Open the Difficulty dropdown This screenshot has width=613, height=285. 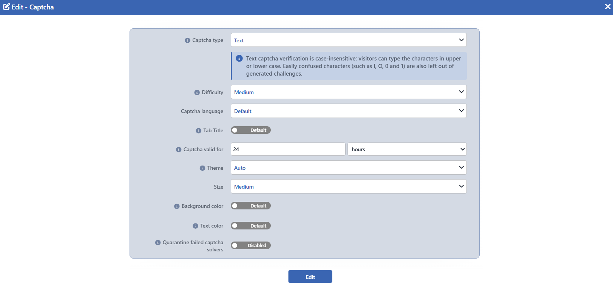tap(349, 92)
